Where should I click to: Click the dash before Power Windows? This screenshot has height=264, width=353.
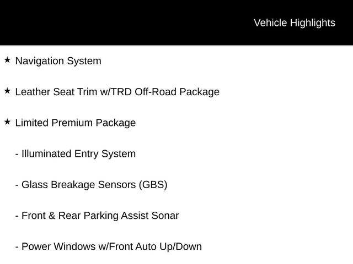17,248
